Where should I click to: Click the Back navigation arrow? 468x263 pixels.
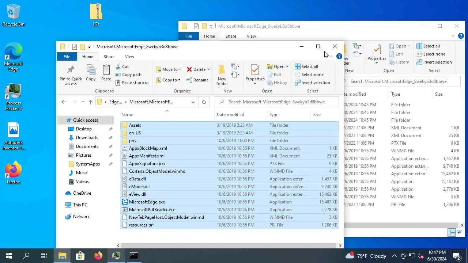click(x=64, y=102)
